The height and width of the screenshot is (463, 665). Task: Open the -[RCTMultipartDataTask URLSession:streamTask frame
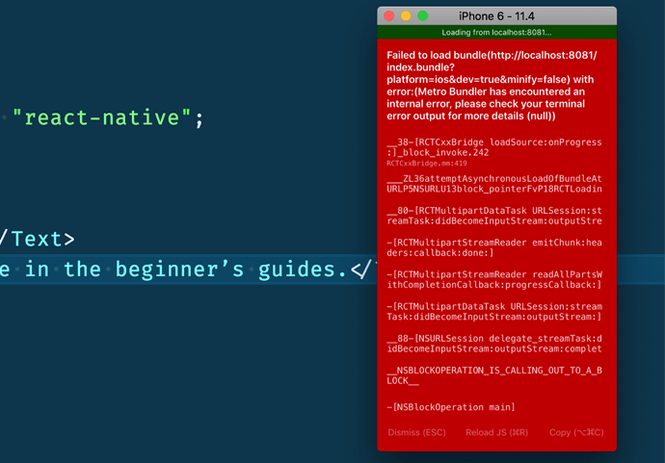(x=494, y=312)
